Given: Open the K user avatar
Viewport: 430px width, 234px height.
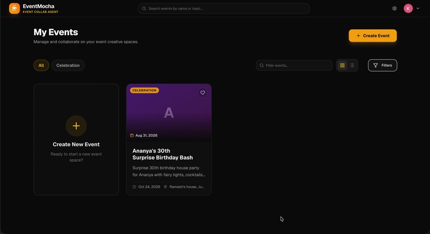Looking at the screenshot, I should pos(408,9).
